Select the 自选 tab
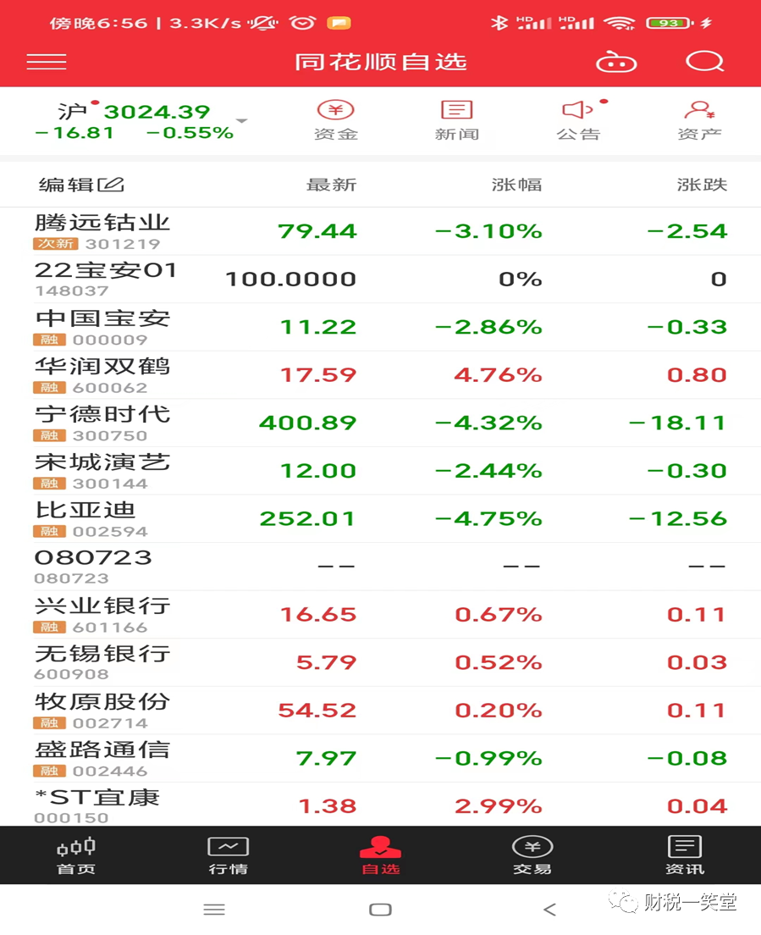The height and width of the screenshot is (935, 761). coord(380,855)
